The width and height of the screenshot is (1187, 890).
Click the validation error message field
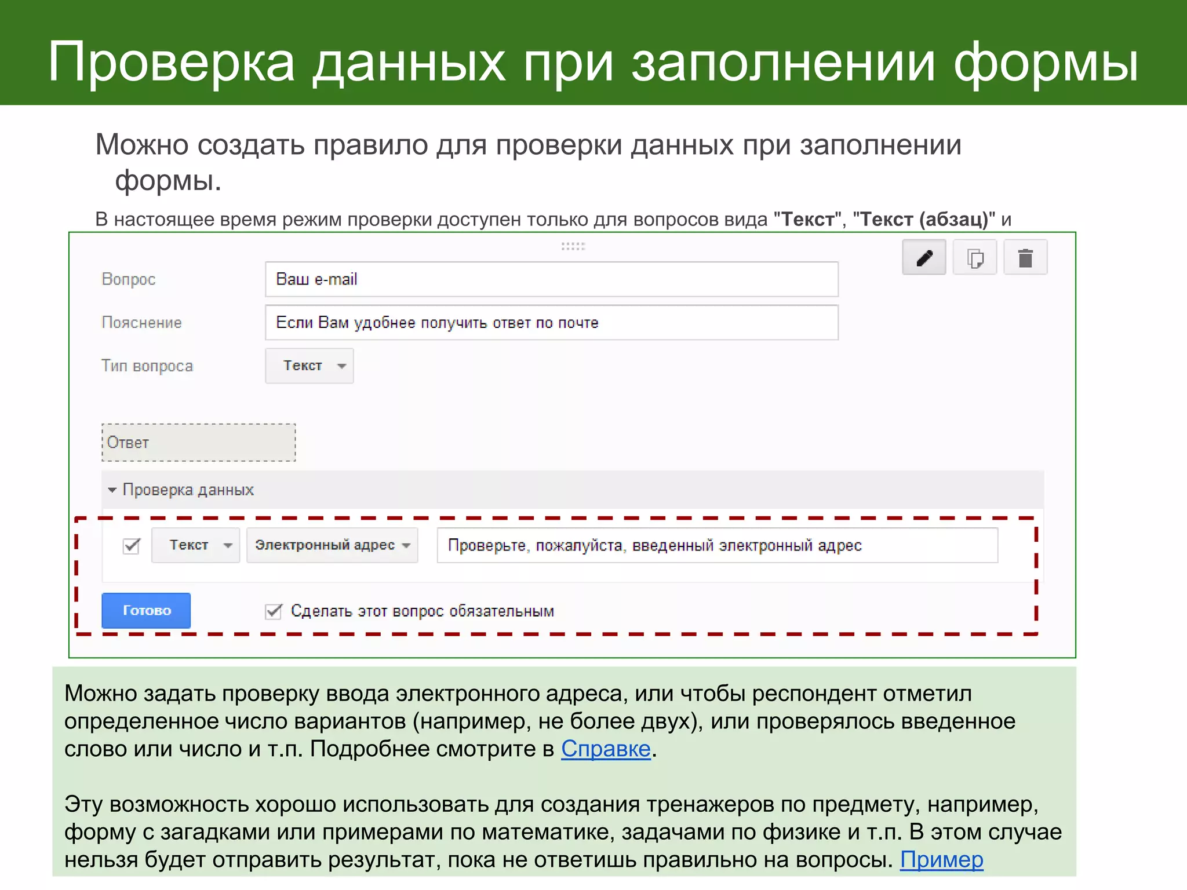click(718, 545)
